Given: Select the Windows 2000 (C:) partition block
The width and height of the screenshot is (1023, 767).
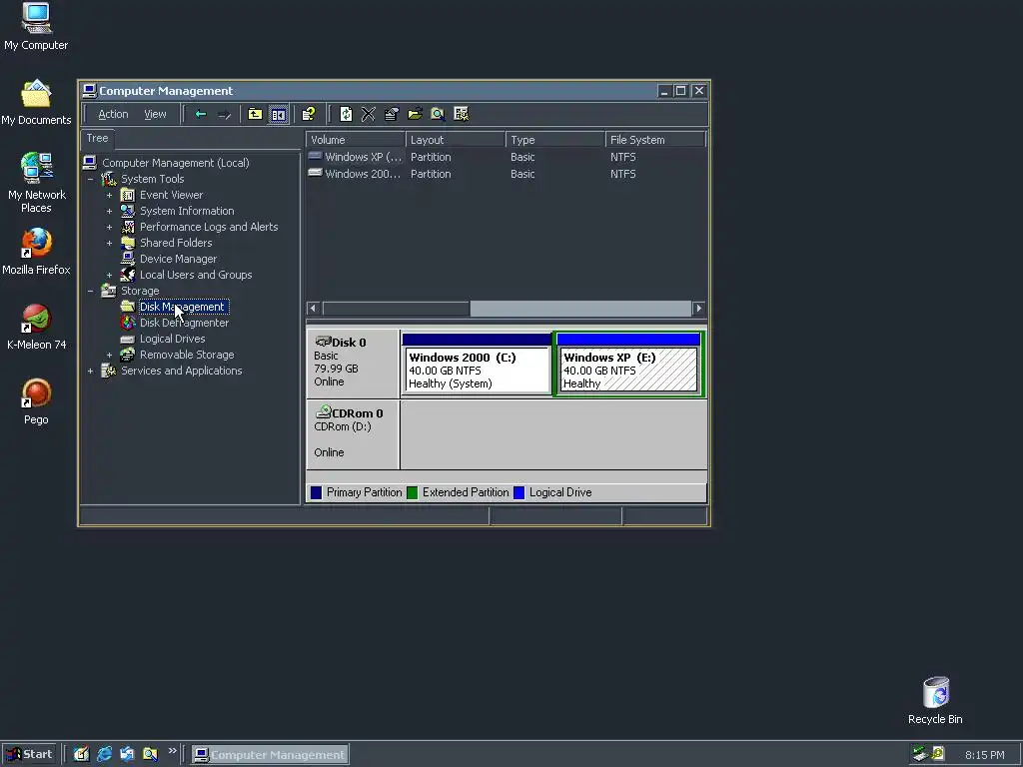Looking at the screenshot, I should pos(477,364).
